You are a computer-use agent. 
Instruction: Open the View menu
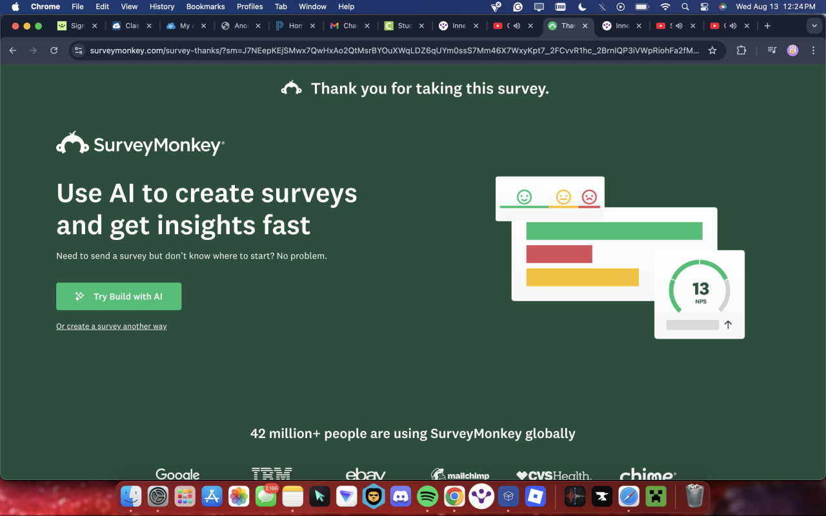(129, 6)
